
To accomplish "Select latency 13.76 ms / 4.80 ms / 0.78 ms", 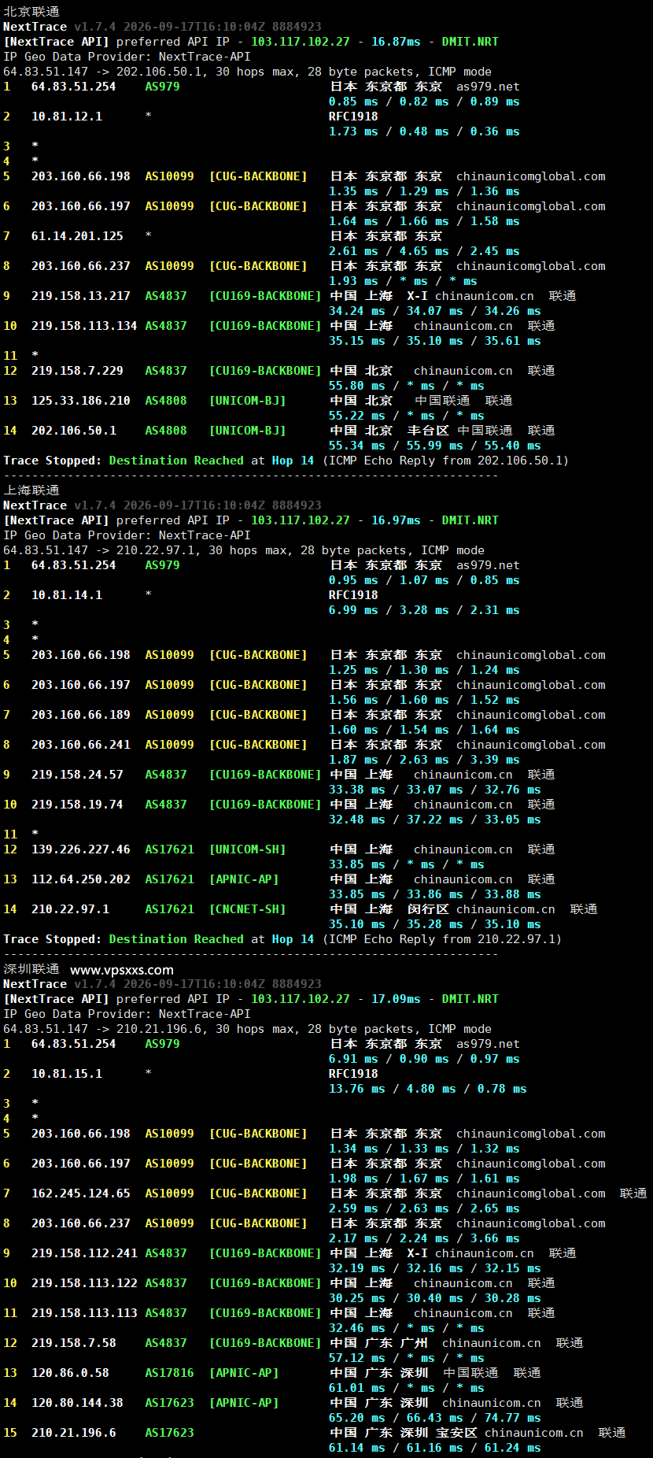I will click(x=428, y=1089).
